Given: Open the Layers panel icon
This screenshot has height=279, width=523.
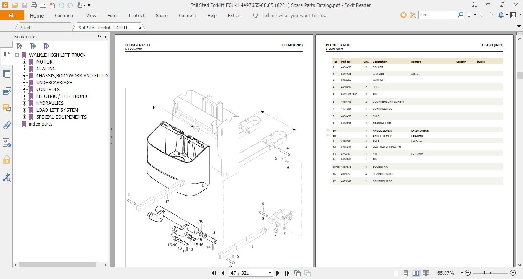Looking at the screenshot, I should 7,91.
